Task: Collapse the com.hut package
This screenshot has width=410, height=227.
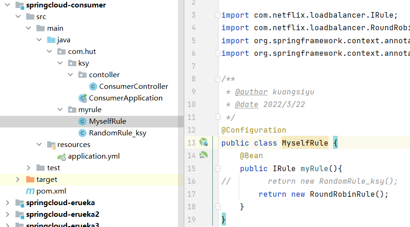Action: coord(49,52)
